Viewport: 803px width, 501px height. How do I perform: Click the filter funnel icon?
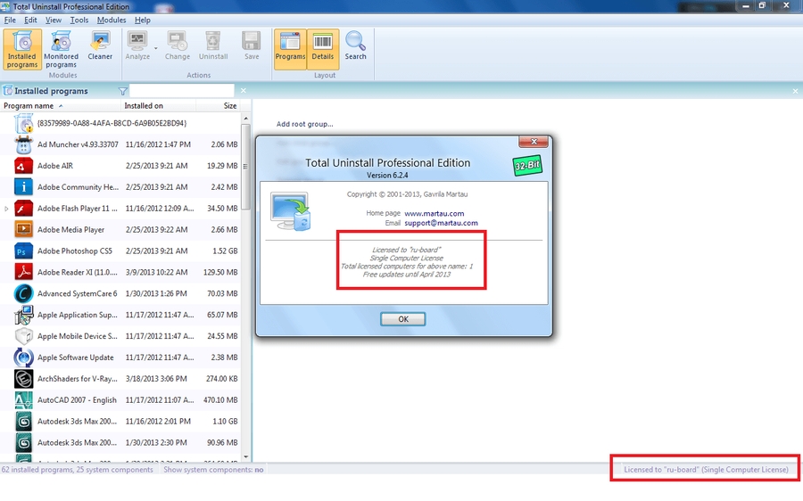(x=122, y=91)
